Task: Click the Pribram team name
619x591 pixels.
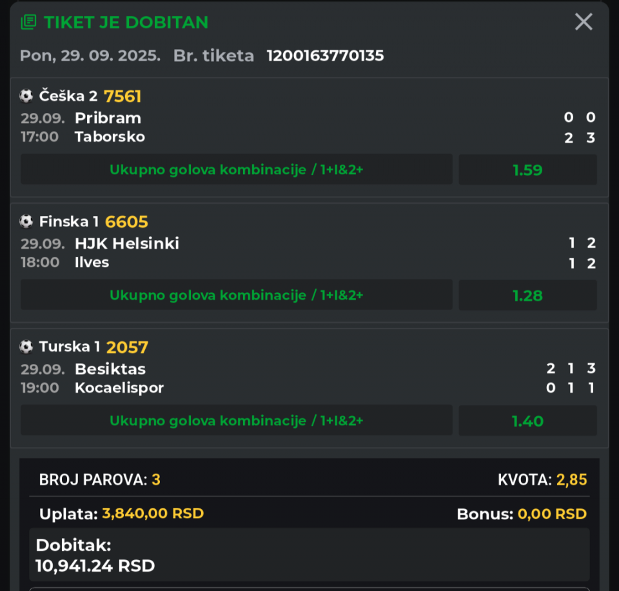Action: click(108, 118)
